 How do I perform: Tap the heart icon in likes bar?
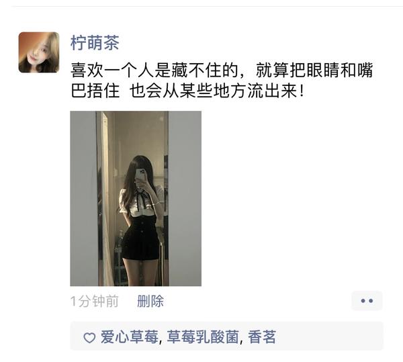pyautogui.click(x=89, y=338)
